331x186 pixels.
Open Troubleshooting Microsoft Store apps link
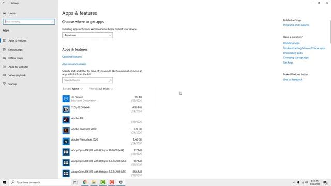click(x=304, y=48)
